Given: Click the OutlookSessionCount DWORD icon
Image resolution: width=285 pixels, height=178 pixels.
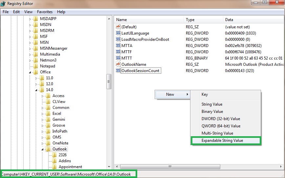Looking at the screenshot, I should [x=118, y=70].
